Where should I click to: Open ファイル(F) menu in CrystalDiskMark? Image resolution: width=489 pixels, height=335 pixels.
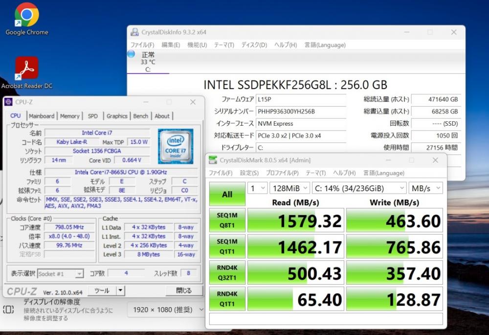click(221, 173)
